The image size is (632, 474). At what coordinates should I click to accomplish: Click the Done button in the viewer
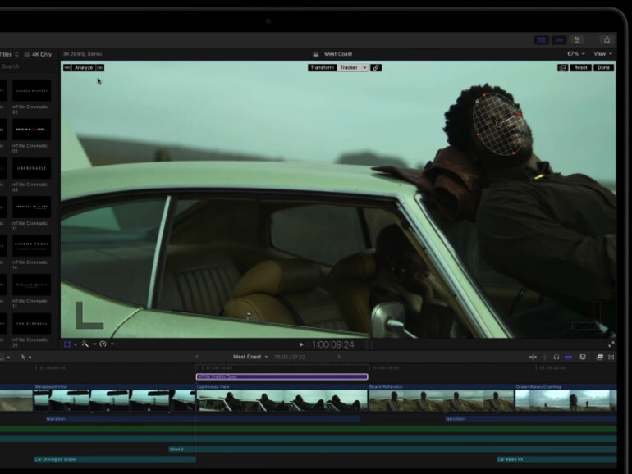(x=603, y=68)
